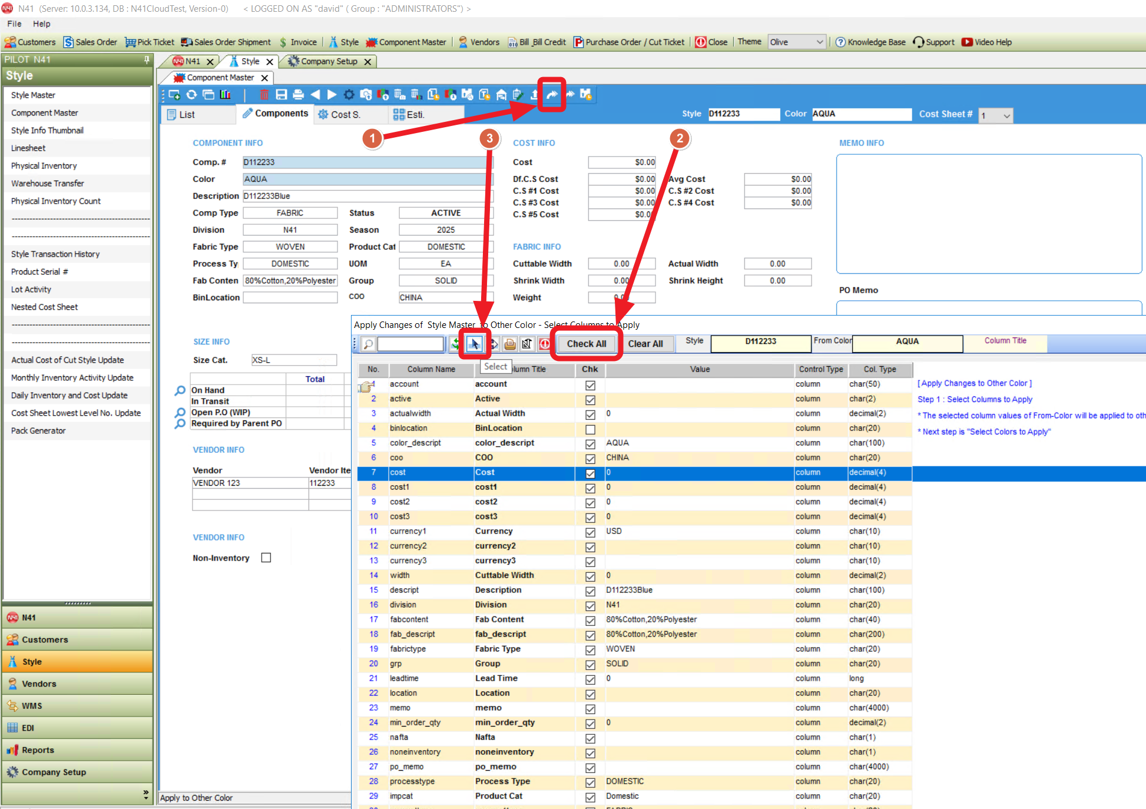This screenshot has height=809, width=1146.
Task: Uncheck the account column checkbox
Action: (x=590, y=385)
